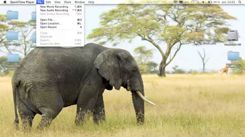This screenshot has width=245, height=137.
Task: Choose Open Location… from the File menu
Action: point(60,23)
